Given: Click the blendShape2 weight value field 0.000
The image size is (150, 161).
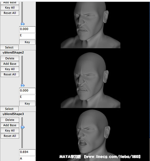Looking at the screenshot, I should coord(27,91).
